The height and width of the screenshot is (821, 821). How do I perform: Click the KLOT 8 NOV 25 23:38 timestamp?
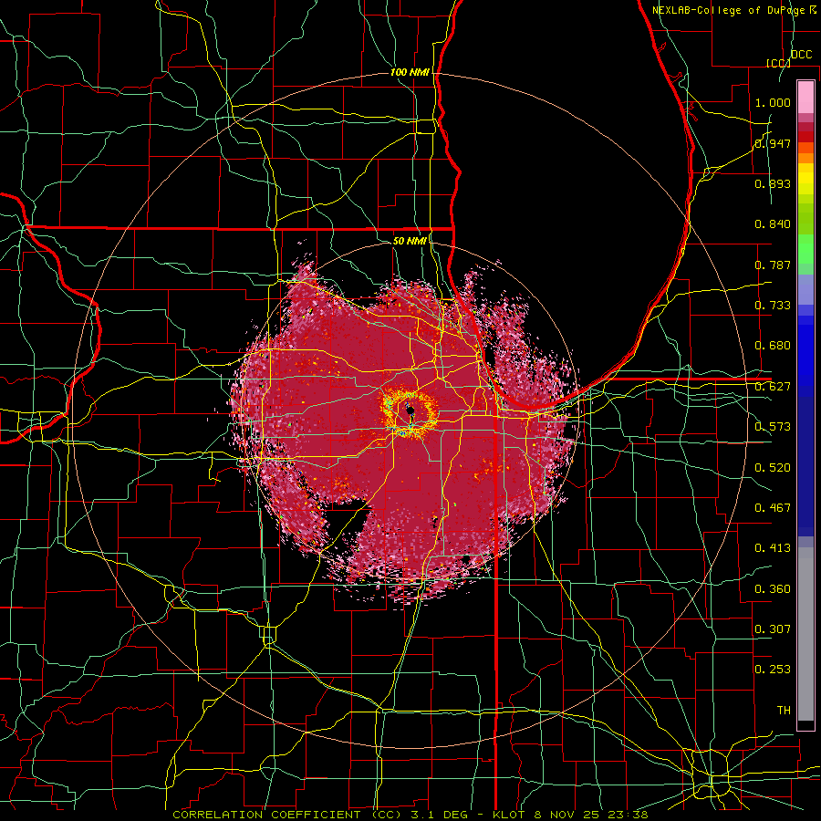[x=570, y=815]
